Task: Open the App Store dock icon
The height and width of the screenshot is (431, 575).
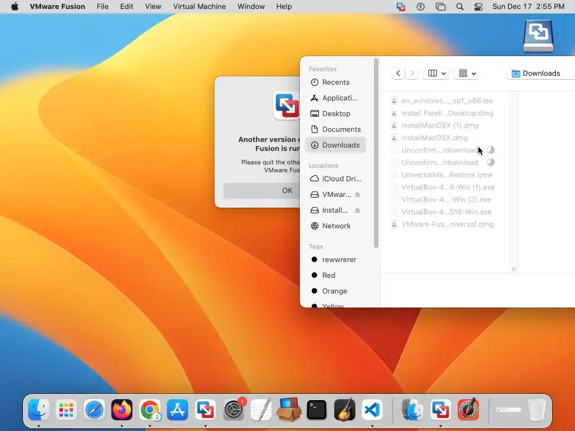Action: 177,409
